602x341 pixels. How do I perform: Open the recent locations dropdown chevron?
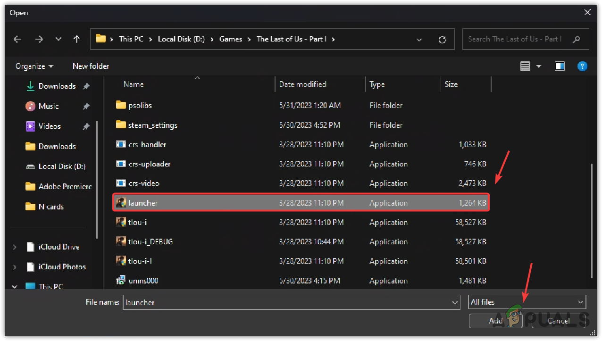[x=59, y=40]
